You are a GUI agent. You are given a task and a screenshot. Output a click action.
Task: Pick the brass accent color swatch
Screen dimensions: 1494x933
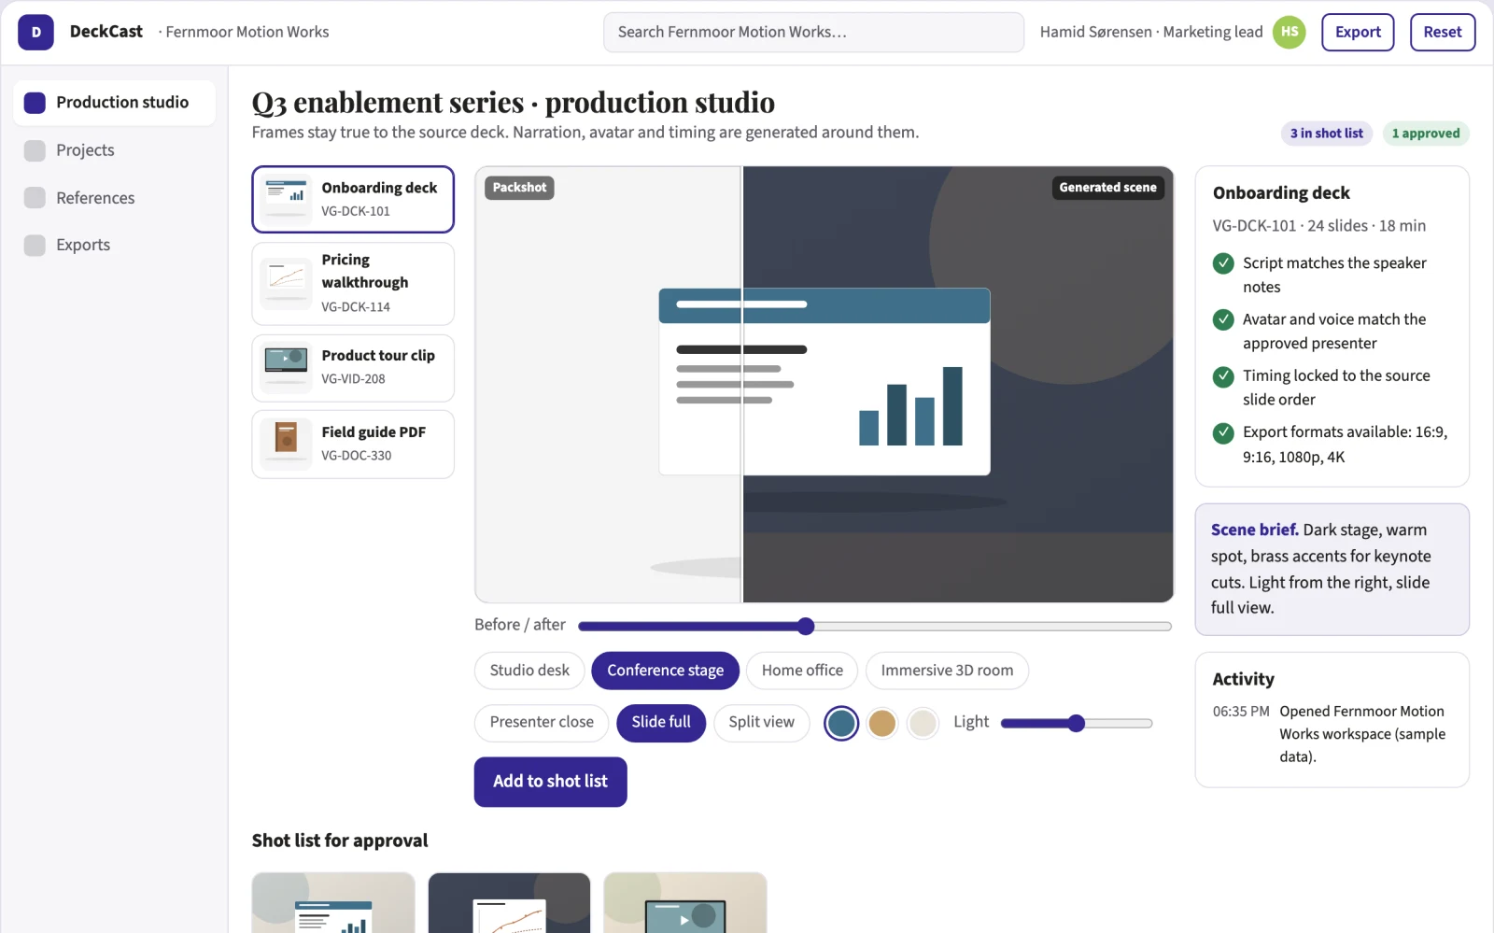(x=882, y=723)
